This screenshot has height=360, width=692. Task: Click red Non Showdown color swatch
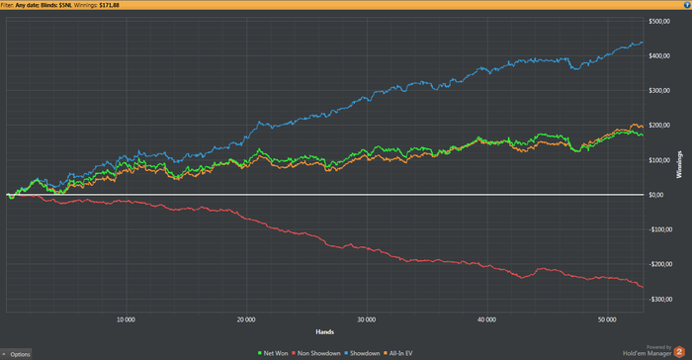click(x=294, y=353)
